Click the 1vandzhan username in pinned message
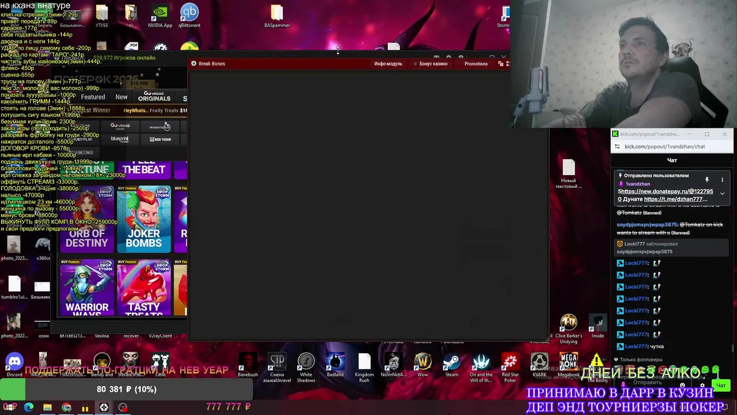Image resolution: width=737 pixels, height=415 pixels. point(638,184)
